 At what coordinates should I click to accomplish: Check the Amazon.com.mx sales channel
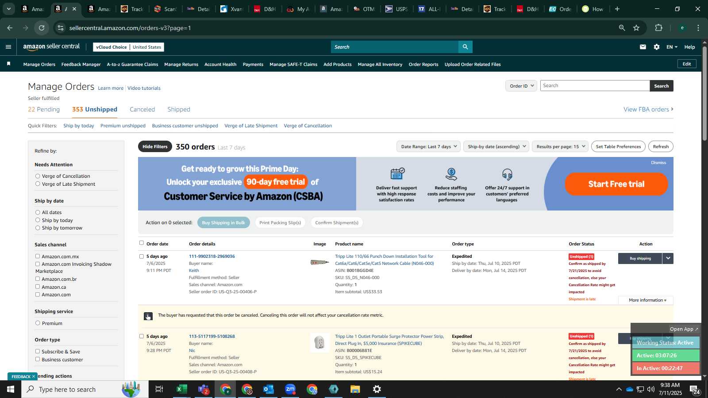click(38, 256)
